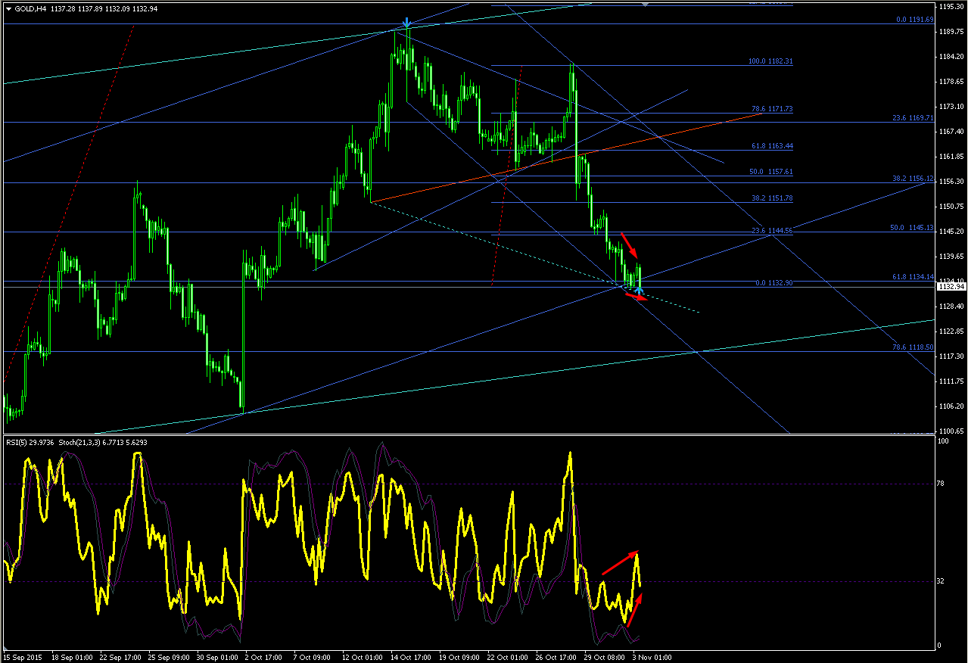Select Fibonacci label 61.8 1163.44
This screenshot has width=968, height=663.
click(x=772, y=145)
